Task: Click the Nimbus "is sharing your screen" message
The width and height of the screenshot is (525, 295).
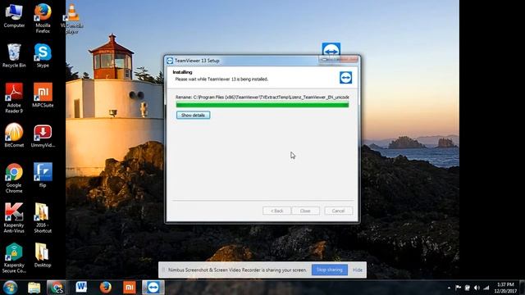Action: tap(237, 270)
